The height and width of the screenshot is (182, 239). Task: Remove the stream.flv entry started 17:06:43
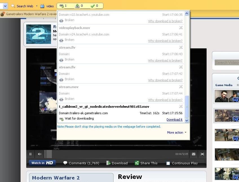(x=181, y=47)
